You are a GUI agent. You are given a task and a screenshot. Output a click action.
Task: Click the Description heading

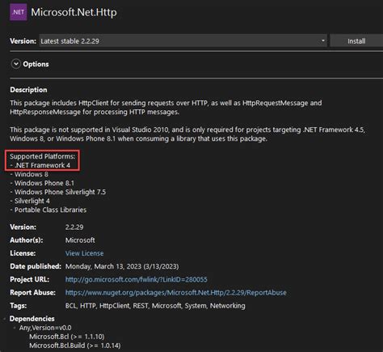pyautogui.click(x=28, y=90)
